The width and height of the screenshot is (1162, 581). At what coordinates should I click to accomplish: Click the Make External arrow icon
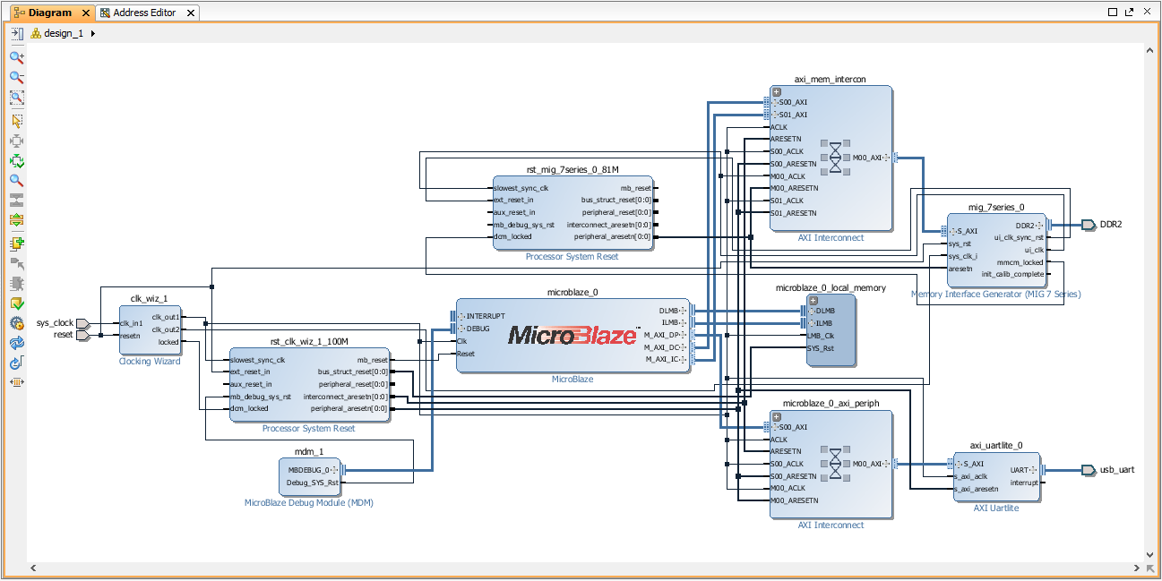click(16, 263)
